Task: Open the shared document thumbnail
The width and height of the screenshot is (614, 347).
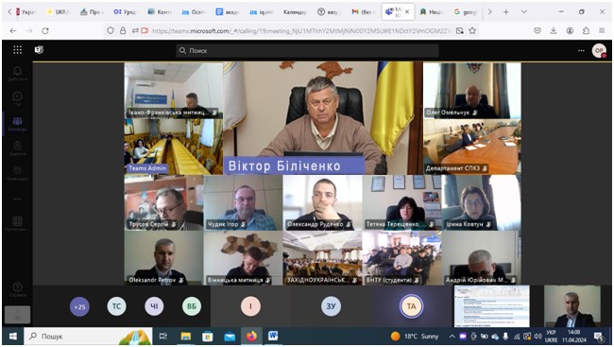Action: 492,306
